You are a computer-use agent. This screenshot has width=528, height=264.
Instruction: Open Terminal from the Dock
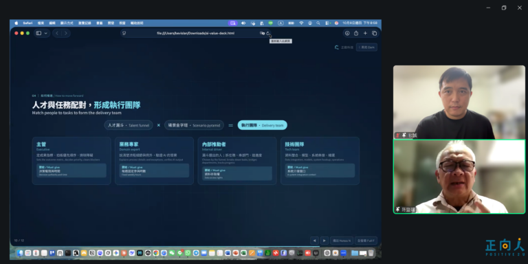click(68, 253)
